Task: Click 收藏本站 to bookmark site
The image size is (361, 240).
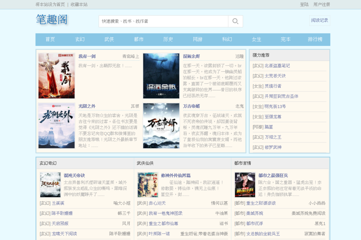Action: (79, 5)
